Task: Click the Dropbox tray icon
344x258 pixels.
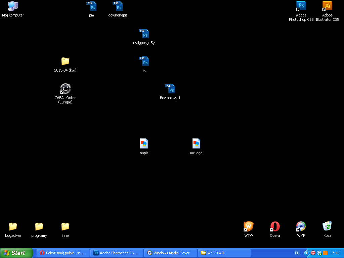Action: pyautogui.click(x=319, y=253)
